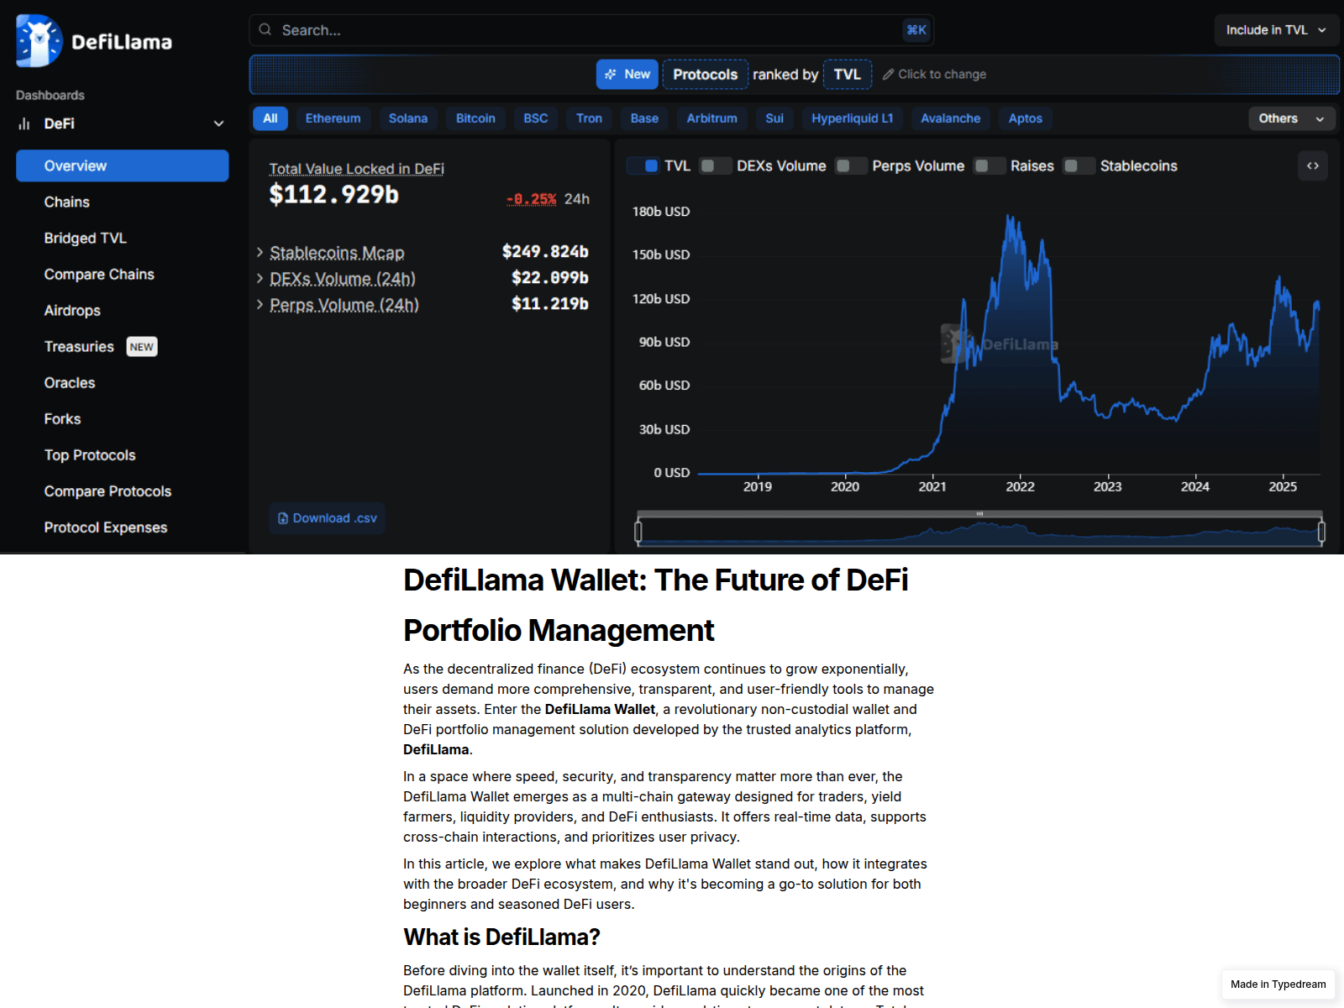
Task: Expand the Stablecoins Mcap row
Action: 423,252
